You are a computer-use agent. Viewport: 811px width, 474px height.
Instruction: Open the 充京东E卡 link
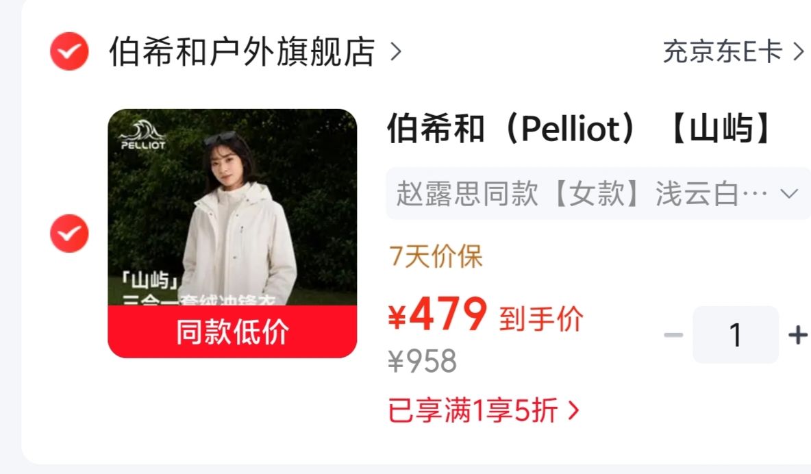(x=723, y=52)
